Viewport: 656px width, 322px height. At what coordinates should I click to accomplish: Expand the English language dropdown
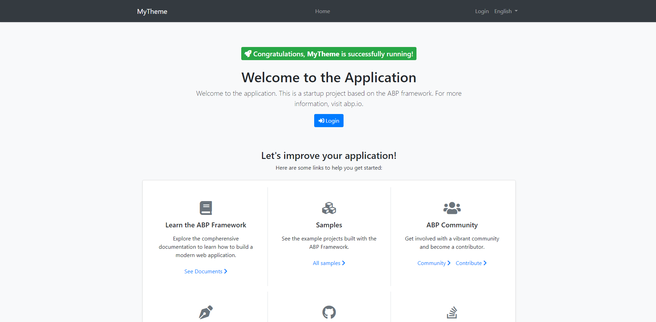click(x=506, y=11)
